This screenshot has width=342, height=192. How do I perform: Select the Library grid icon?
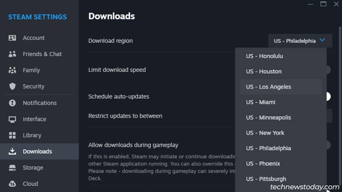12,135
